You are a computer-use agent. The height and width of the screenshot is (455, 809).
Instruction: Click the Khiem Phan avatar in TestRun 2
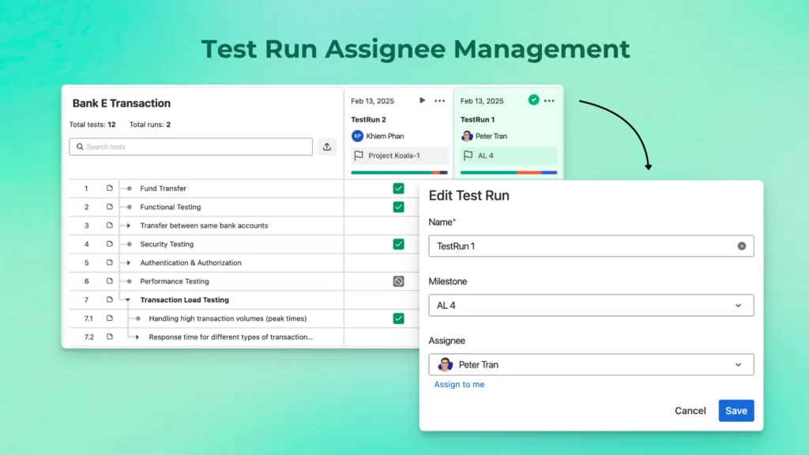click(x=357, y=136)
